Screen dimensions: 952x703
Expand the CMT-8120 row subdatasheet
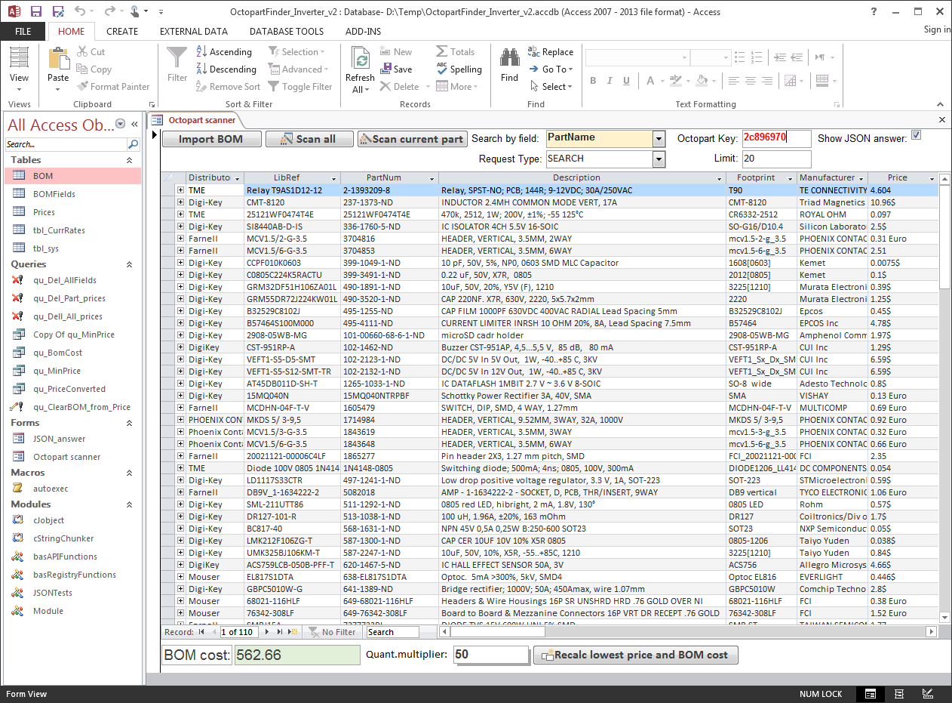pyautogui.click(x=180, y=202)
